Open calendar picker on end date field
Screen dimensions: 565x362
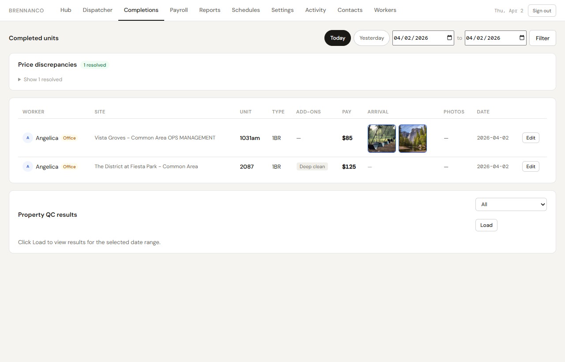pyautogui.click(x=522, y=38)
